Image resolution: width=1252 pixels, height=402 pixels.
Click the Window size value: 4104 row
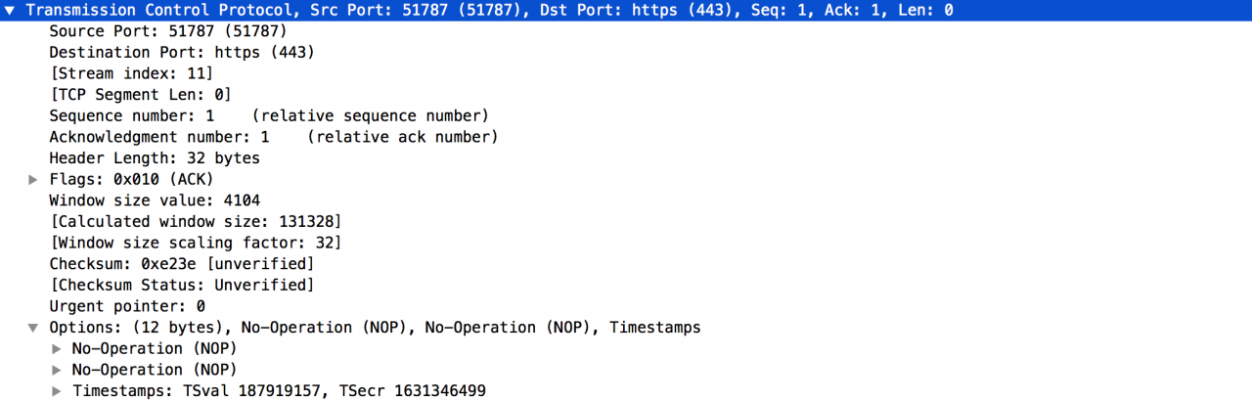(155, 201)
